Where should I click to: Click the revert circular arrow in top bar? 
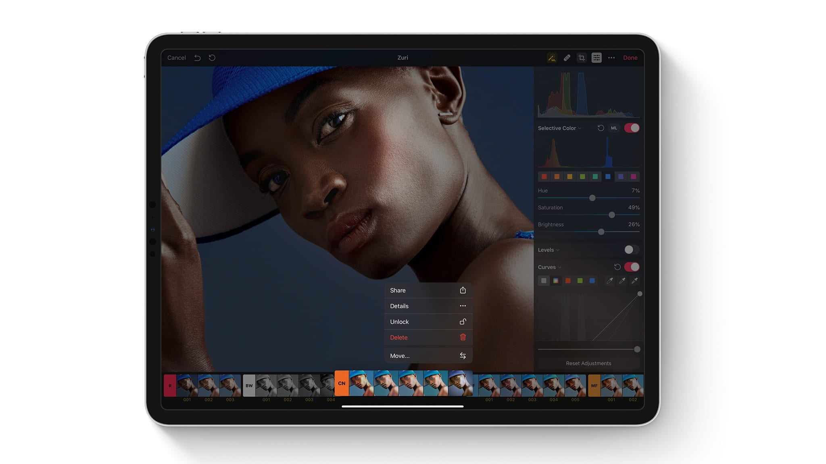tap(212, 58)
